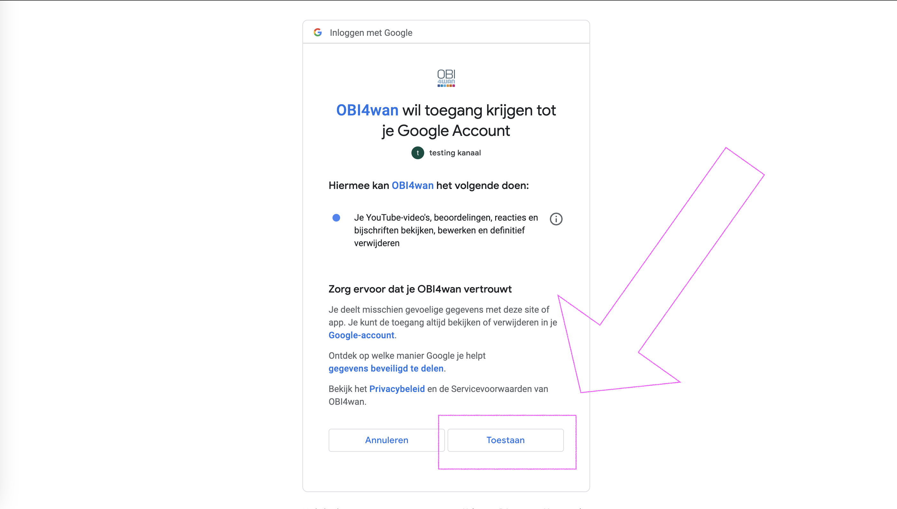The height and width of the screenshot is (509, 897).
Task: Click the large pink arrow annotation
Action: coord(660,269)
